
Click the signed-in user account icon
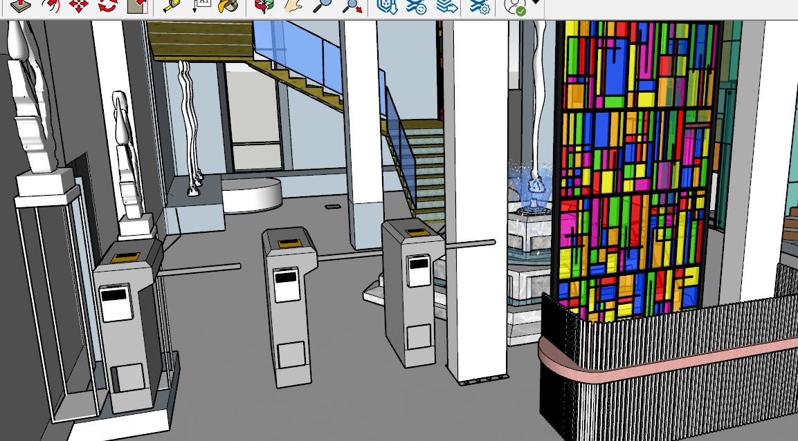[x=514, y=6]
